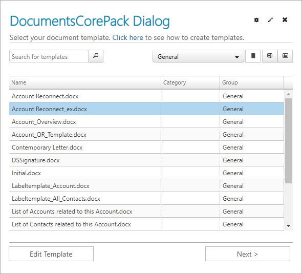Switch to list view icon
302x274 pixels.
pyautogui.click(x=253, y=56)
